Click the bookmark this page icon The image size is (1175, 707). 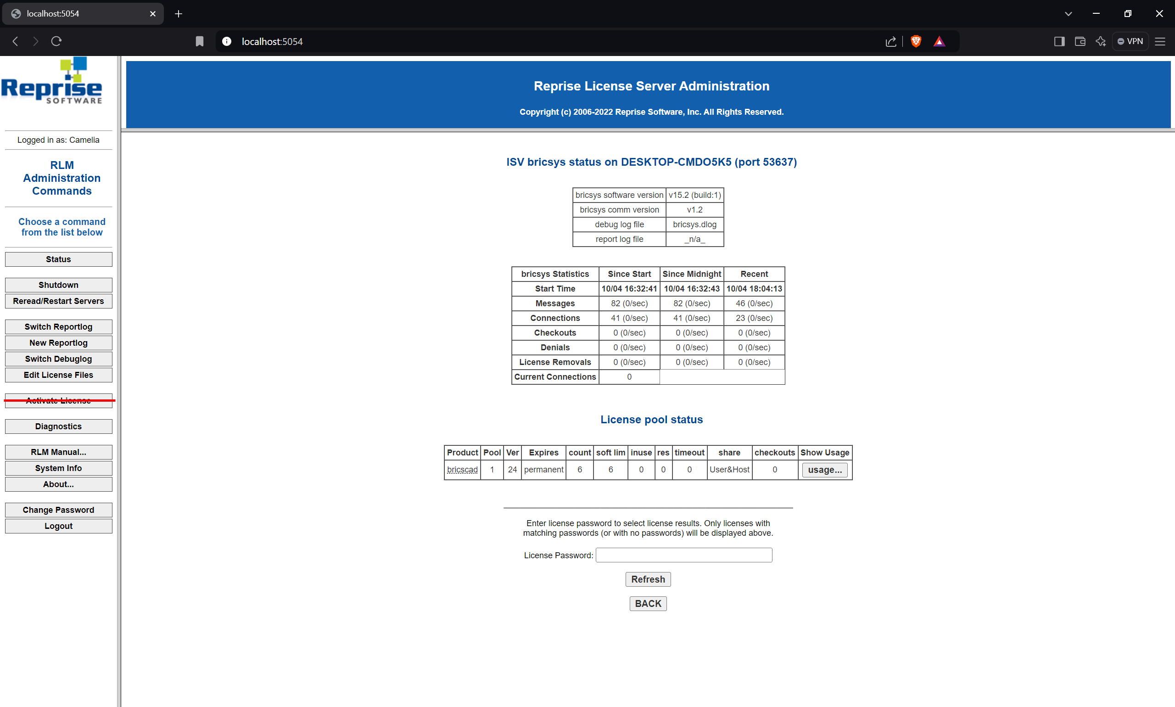(x=200, y=41)
